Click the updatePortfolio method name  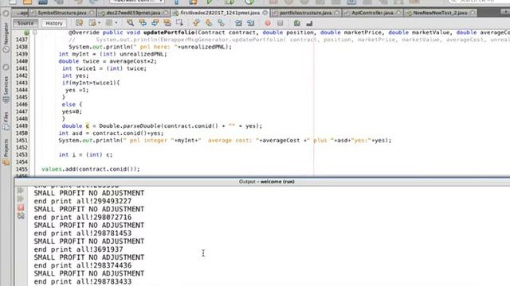coord(169,33)
